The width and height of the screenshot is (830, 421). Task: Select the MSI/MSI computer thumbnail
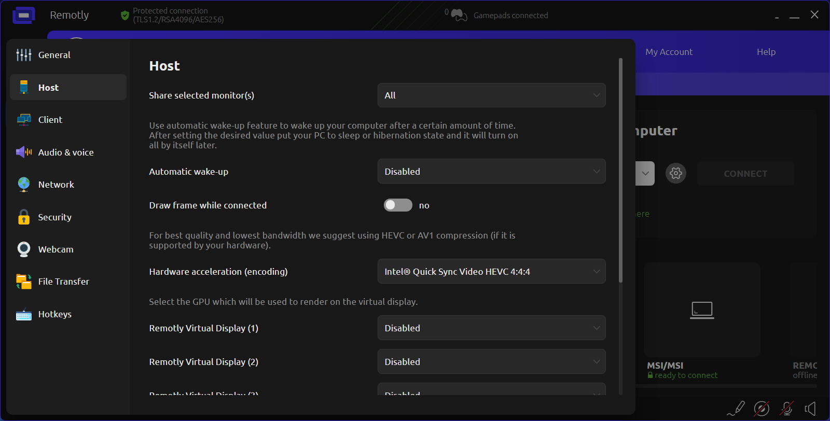[x=702, y=310]
